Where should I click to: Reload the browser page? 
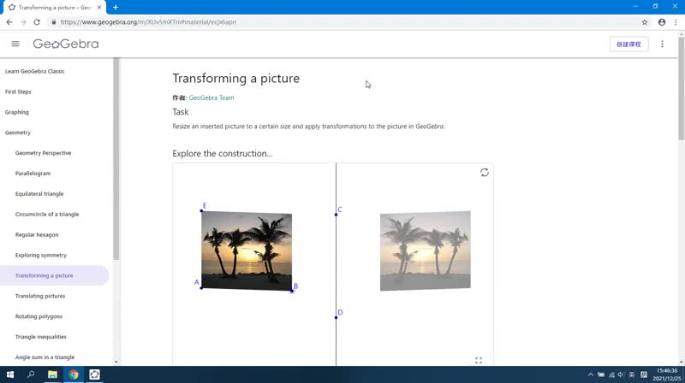click(37, 22)
